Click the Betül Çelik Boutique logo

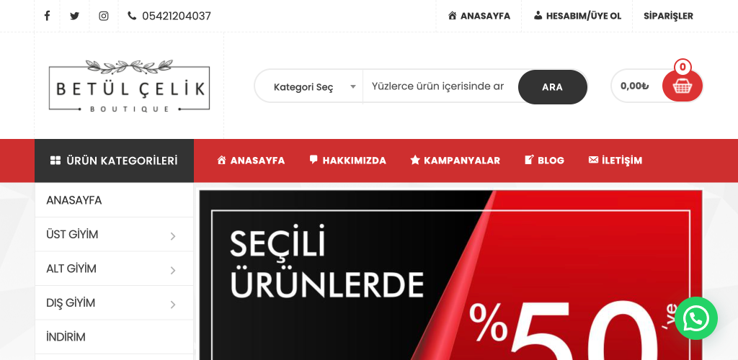coord(130,86)
